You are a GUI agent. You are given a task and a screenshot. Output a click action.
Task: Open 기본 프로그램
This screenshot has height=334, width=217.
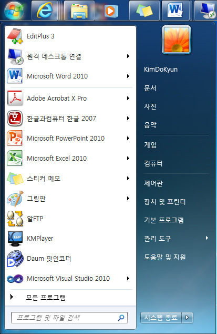pos(163,220)
